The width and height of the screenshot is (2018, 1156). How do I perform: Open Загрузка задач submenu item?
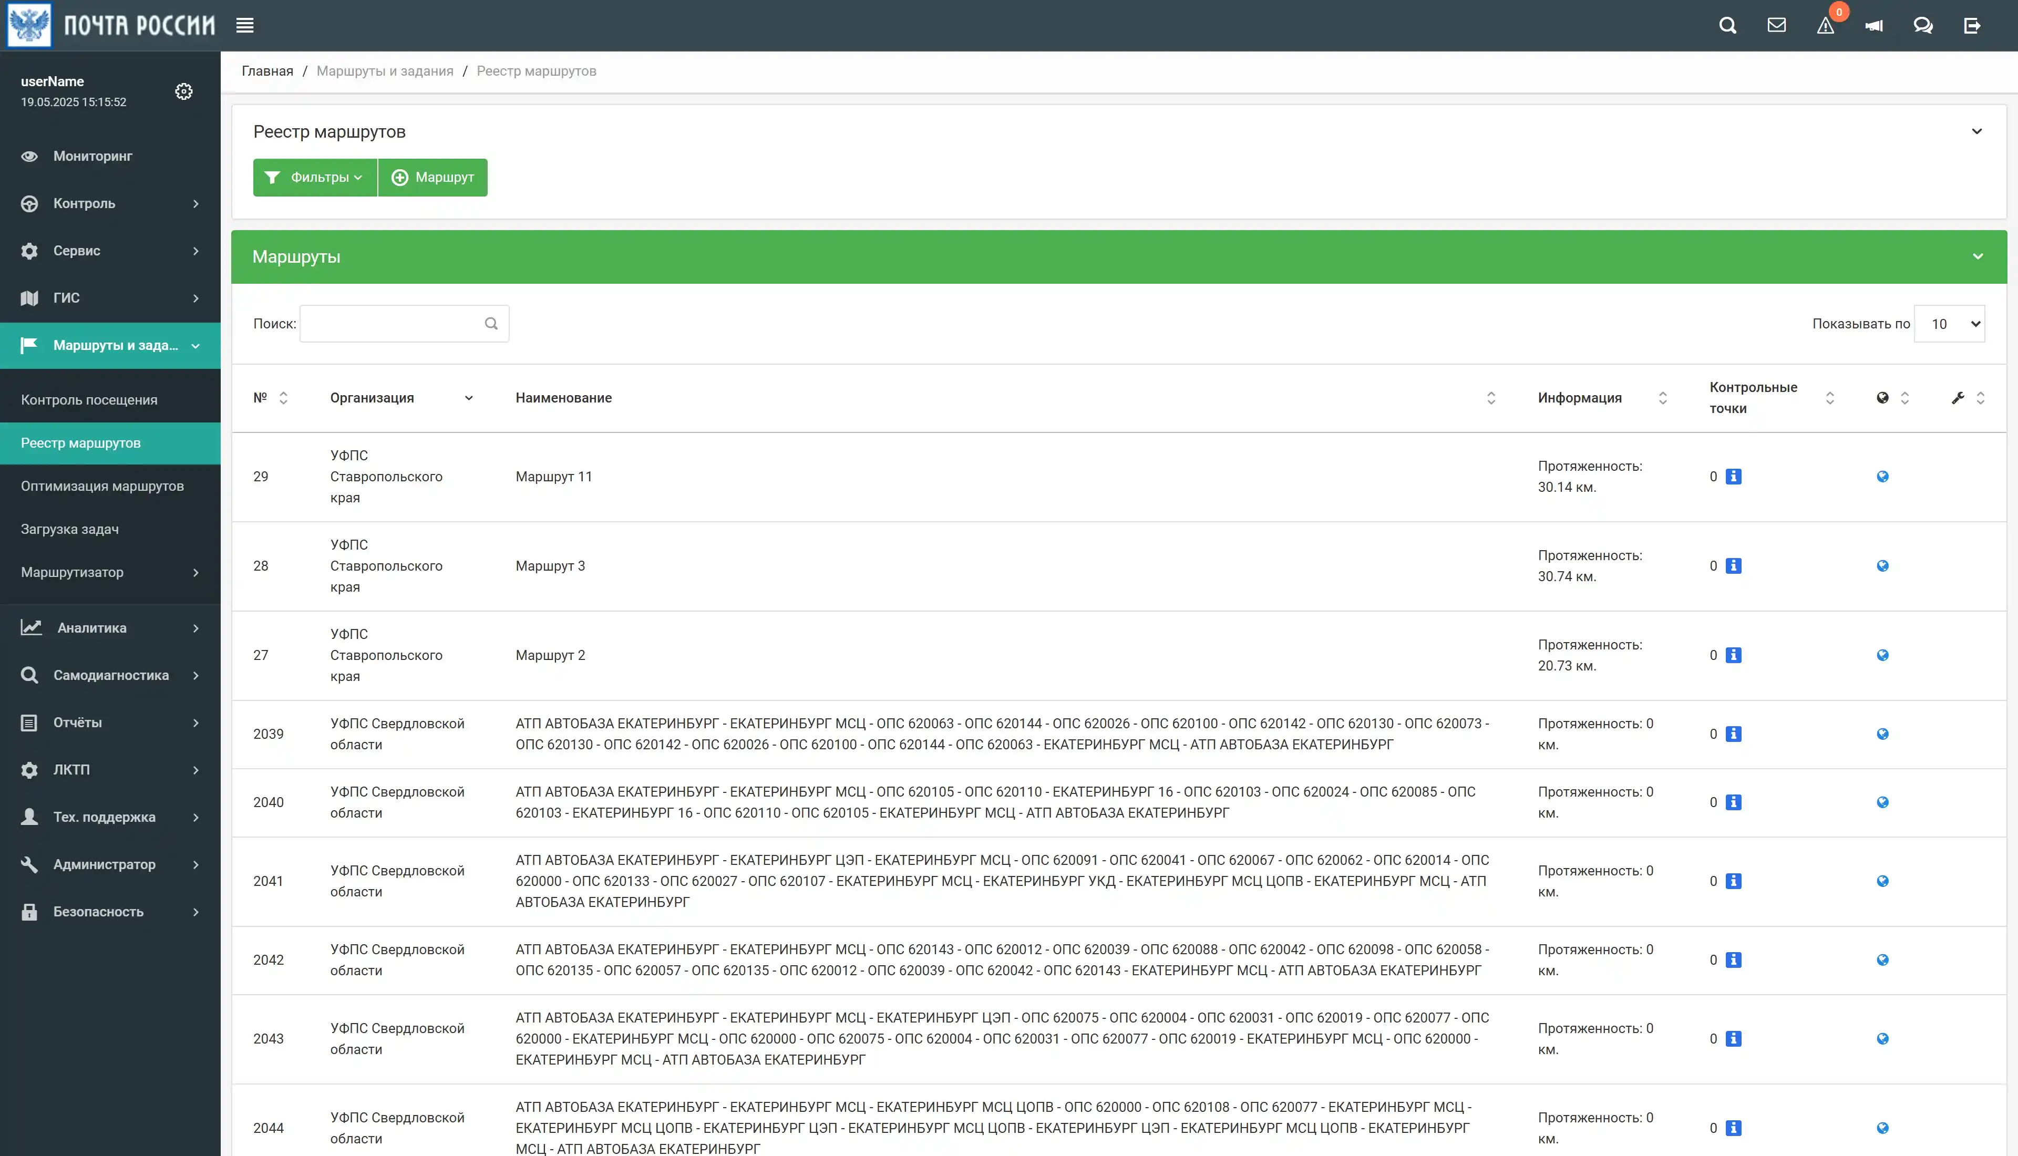pos(110,529)
